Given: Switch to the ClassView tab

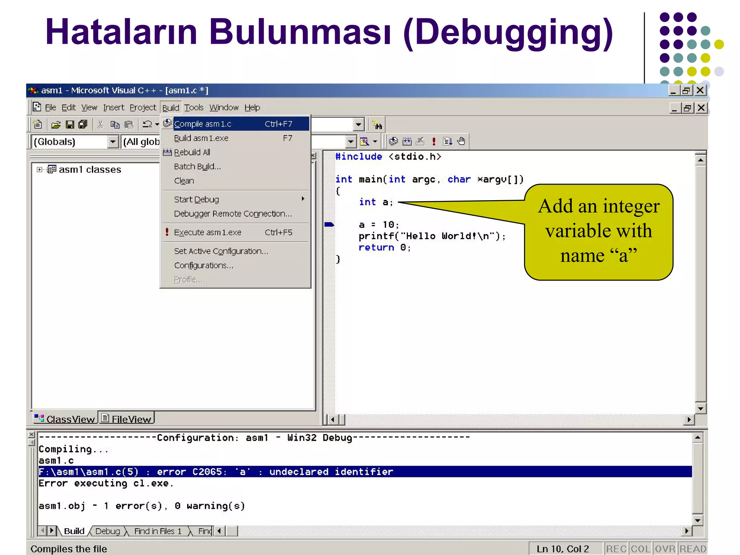Looking at the screenshot, I should [65, 419].
